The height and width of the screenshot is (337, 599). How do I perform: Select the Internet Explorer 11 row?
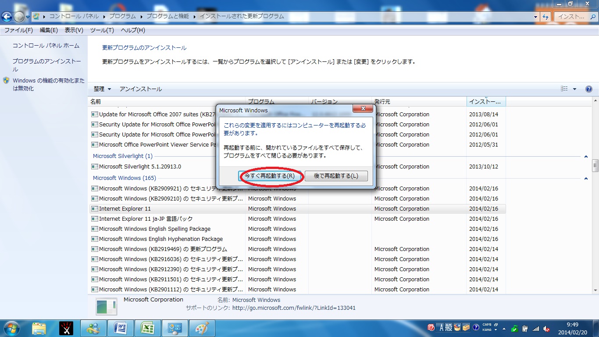pyautogui.click(x=297, y=209)
